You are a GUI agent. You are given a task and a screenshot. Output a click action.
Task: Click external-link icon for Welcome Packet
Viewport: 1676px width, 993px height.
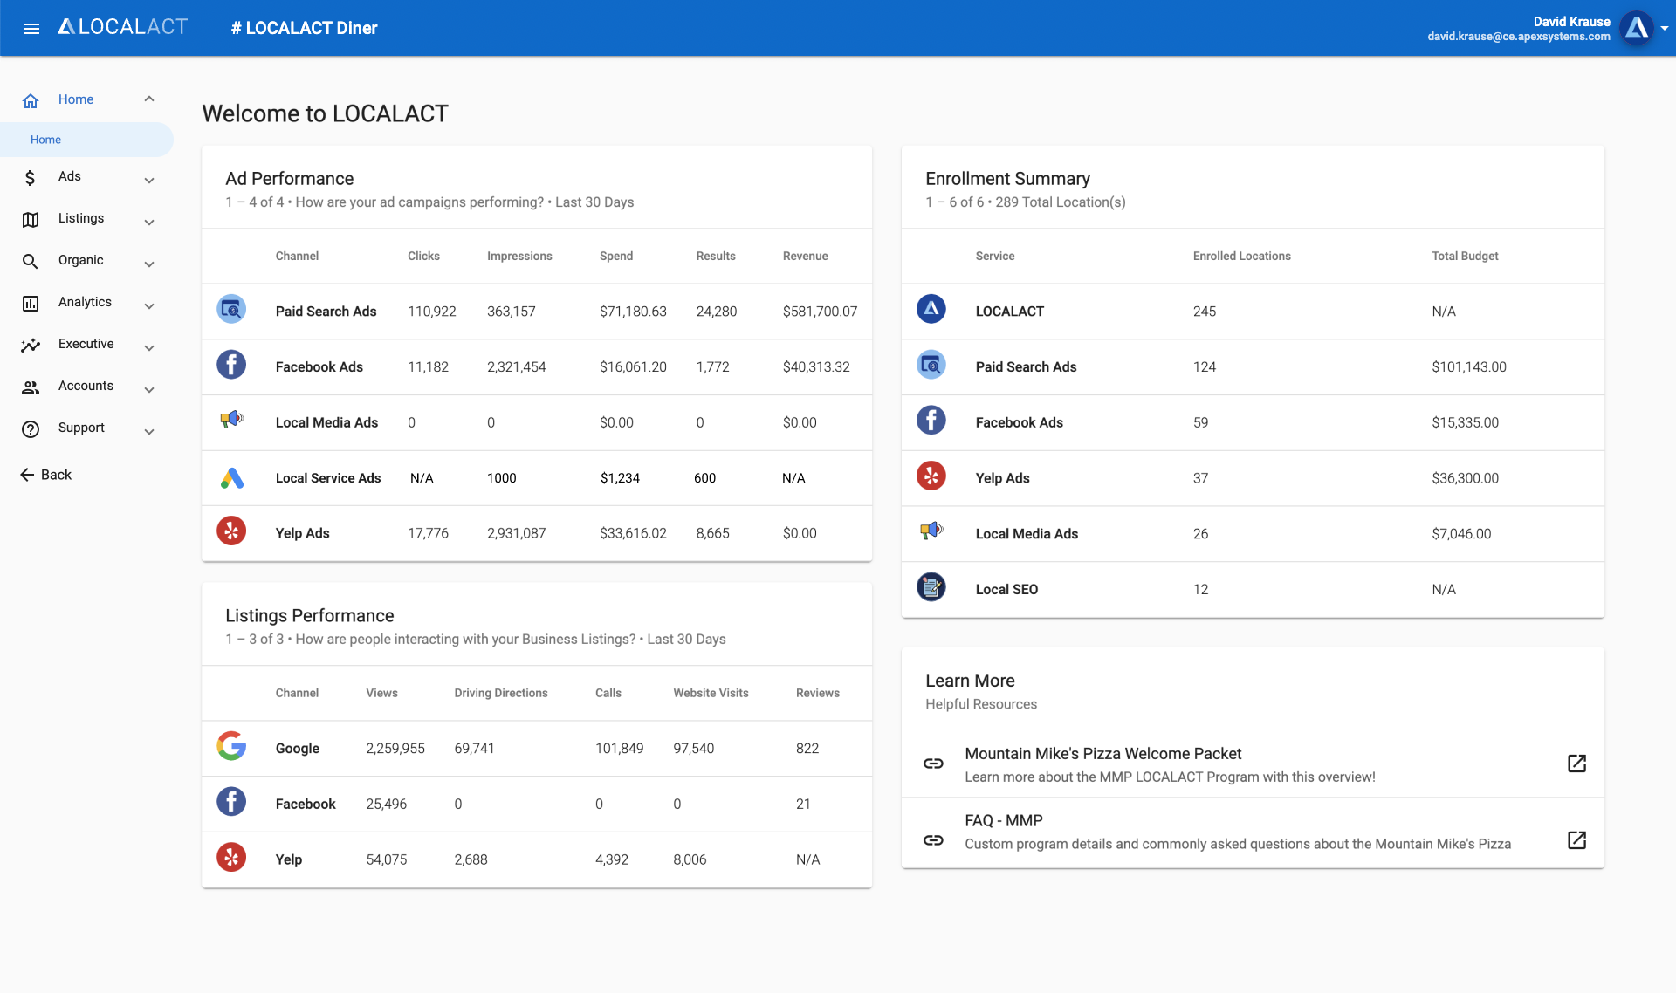point(1576,764)
